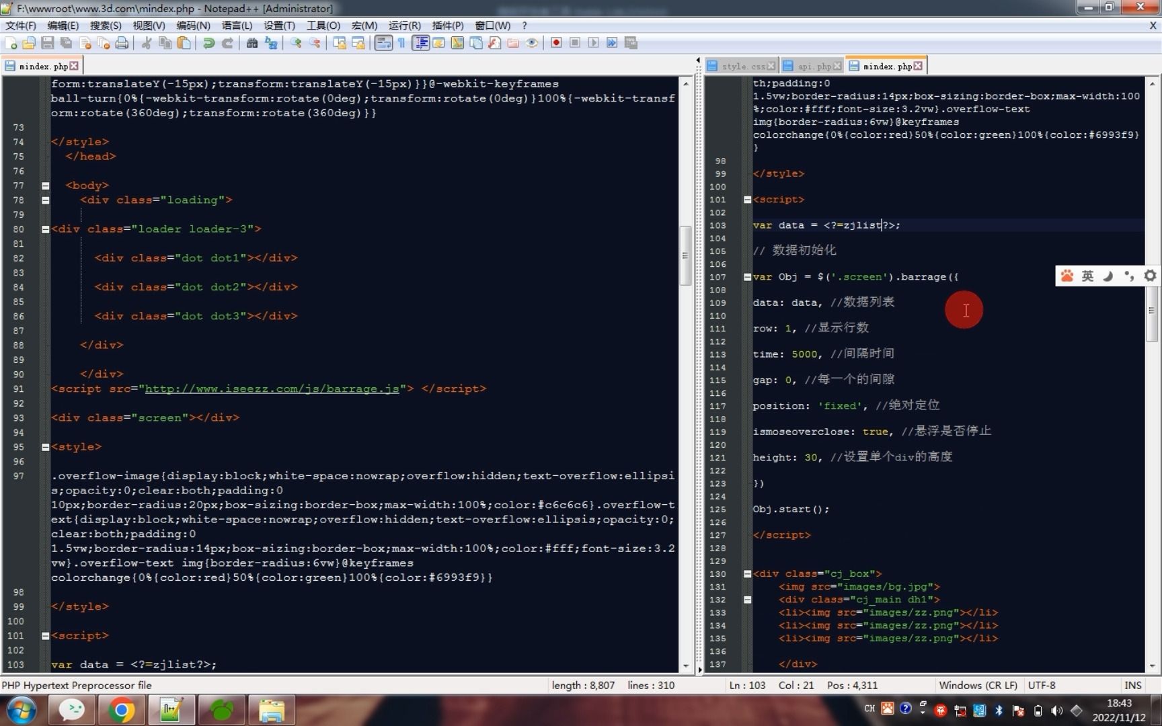Click the UTF-8 encoding status field

(x=1042, y=685)
